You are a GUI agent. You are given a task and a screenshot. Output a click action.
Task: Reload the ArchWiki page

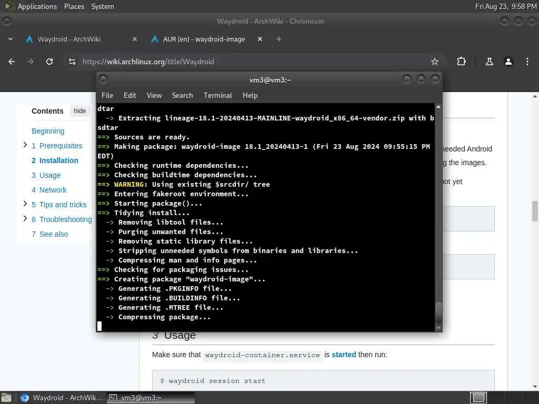click(x=49, y=62)
